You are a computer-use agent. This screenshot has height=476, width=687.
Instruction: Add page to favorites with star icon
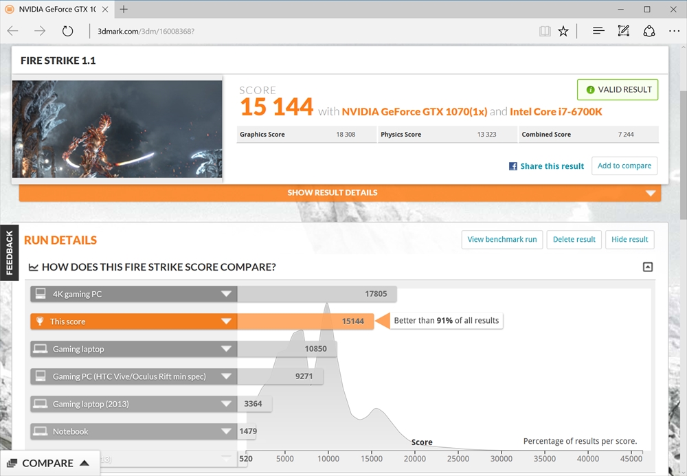[563, 31]
